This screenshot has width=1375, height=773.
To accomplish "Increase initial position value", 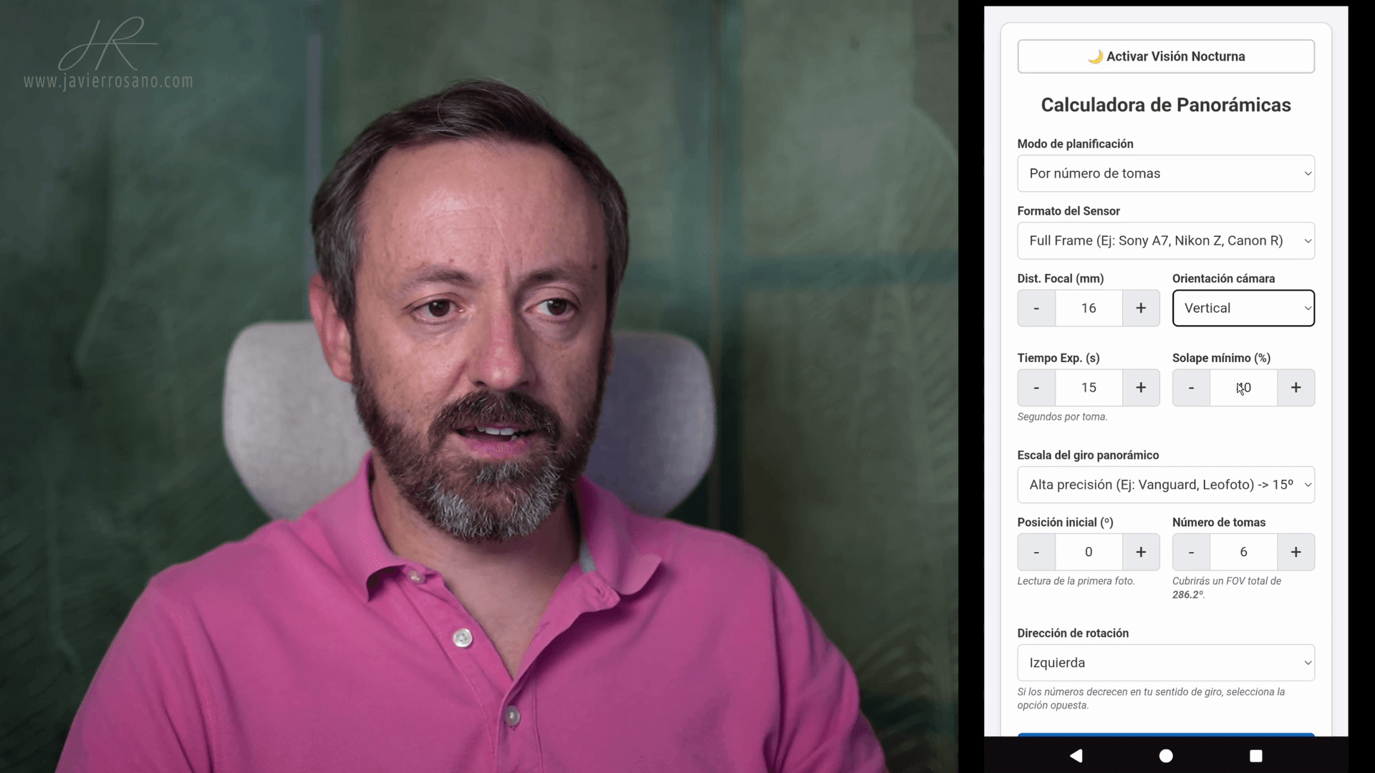I will point(1141,552).
